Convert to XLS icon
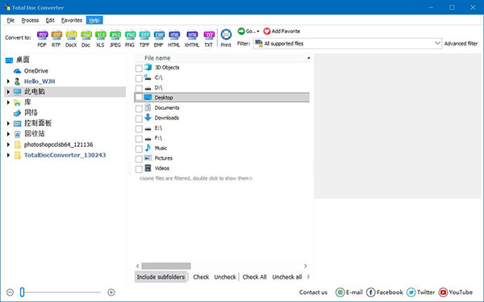The image size is (484, 302). click(100, 35)
